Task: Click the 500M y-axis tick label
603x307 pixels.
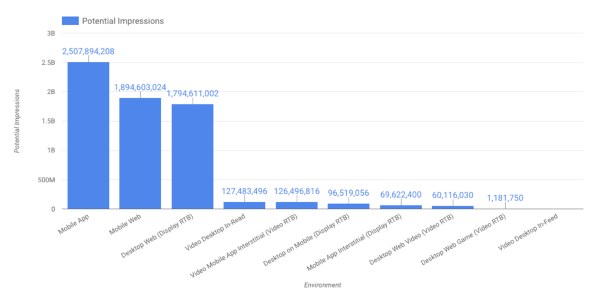Action: pos(44,180)
